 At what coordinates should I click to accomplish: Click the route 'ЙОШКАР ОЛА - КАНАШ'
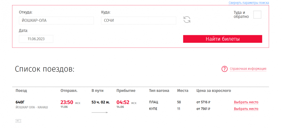(32, 107)
